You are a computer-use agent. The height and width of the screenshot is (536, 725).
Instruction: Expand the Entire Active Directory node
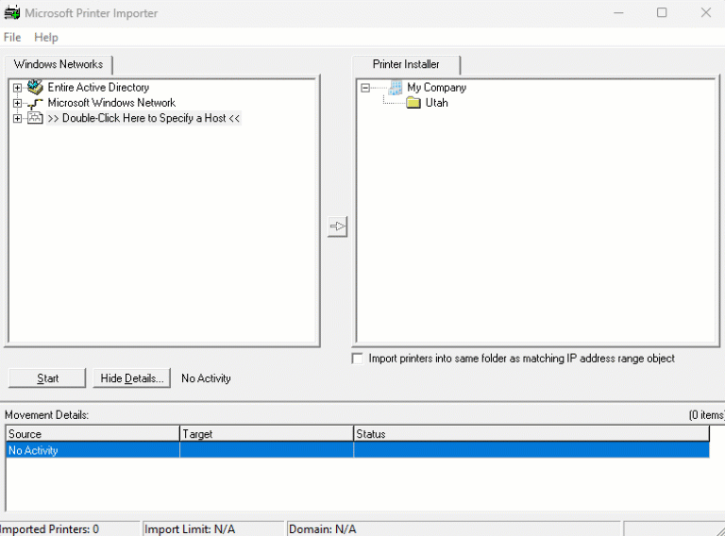17,88
